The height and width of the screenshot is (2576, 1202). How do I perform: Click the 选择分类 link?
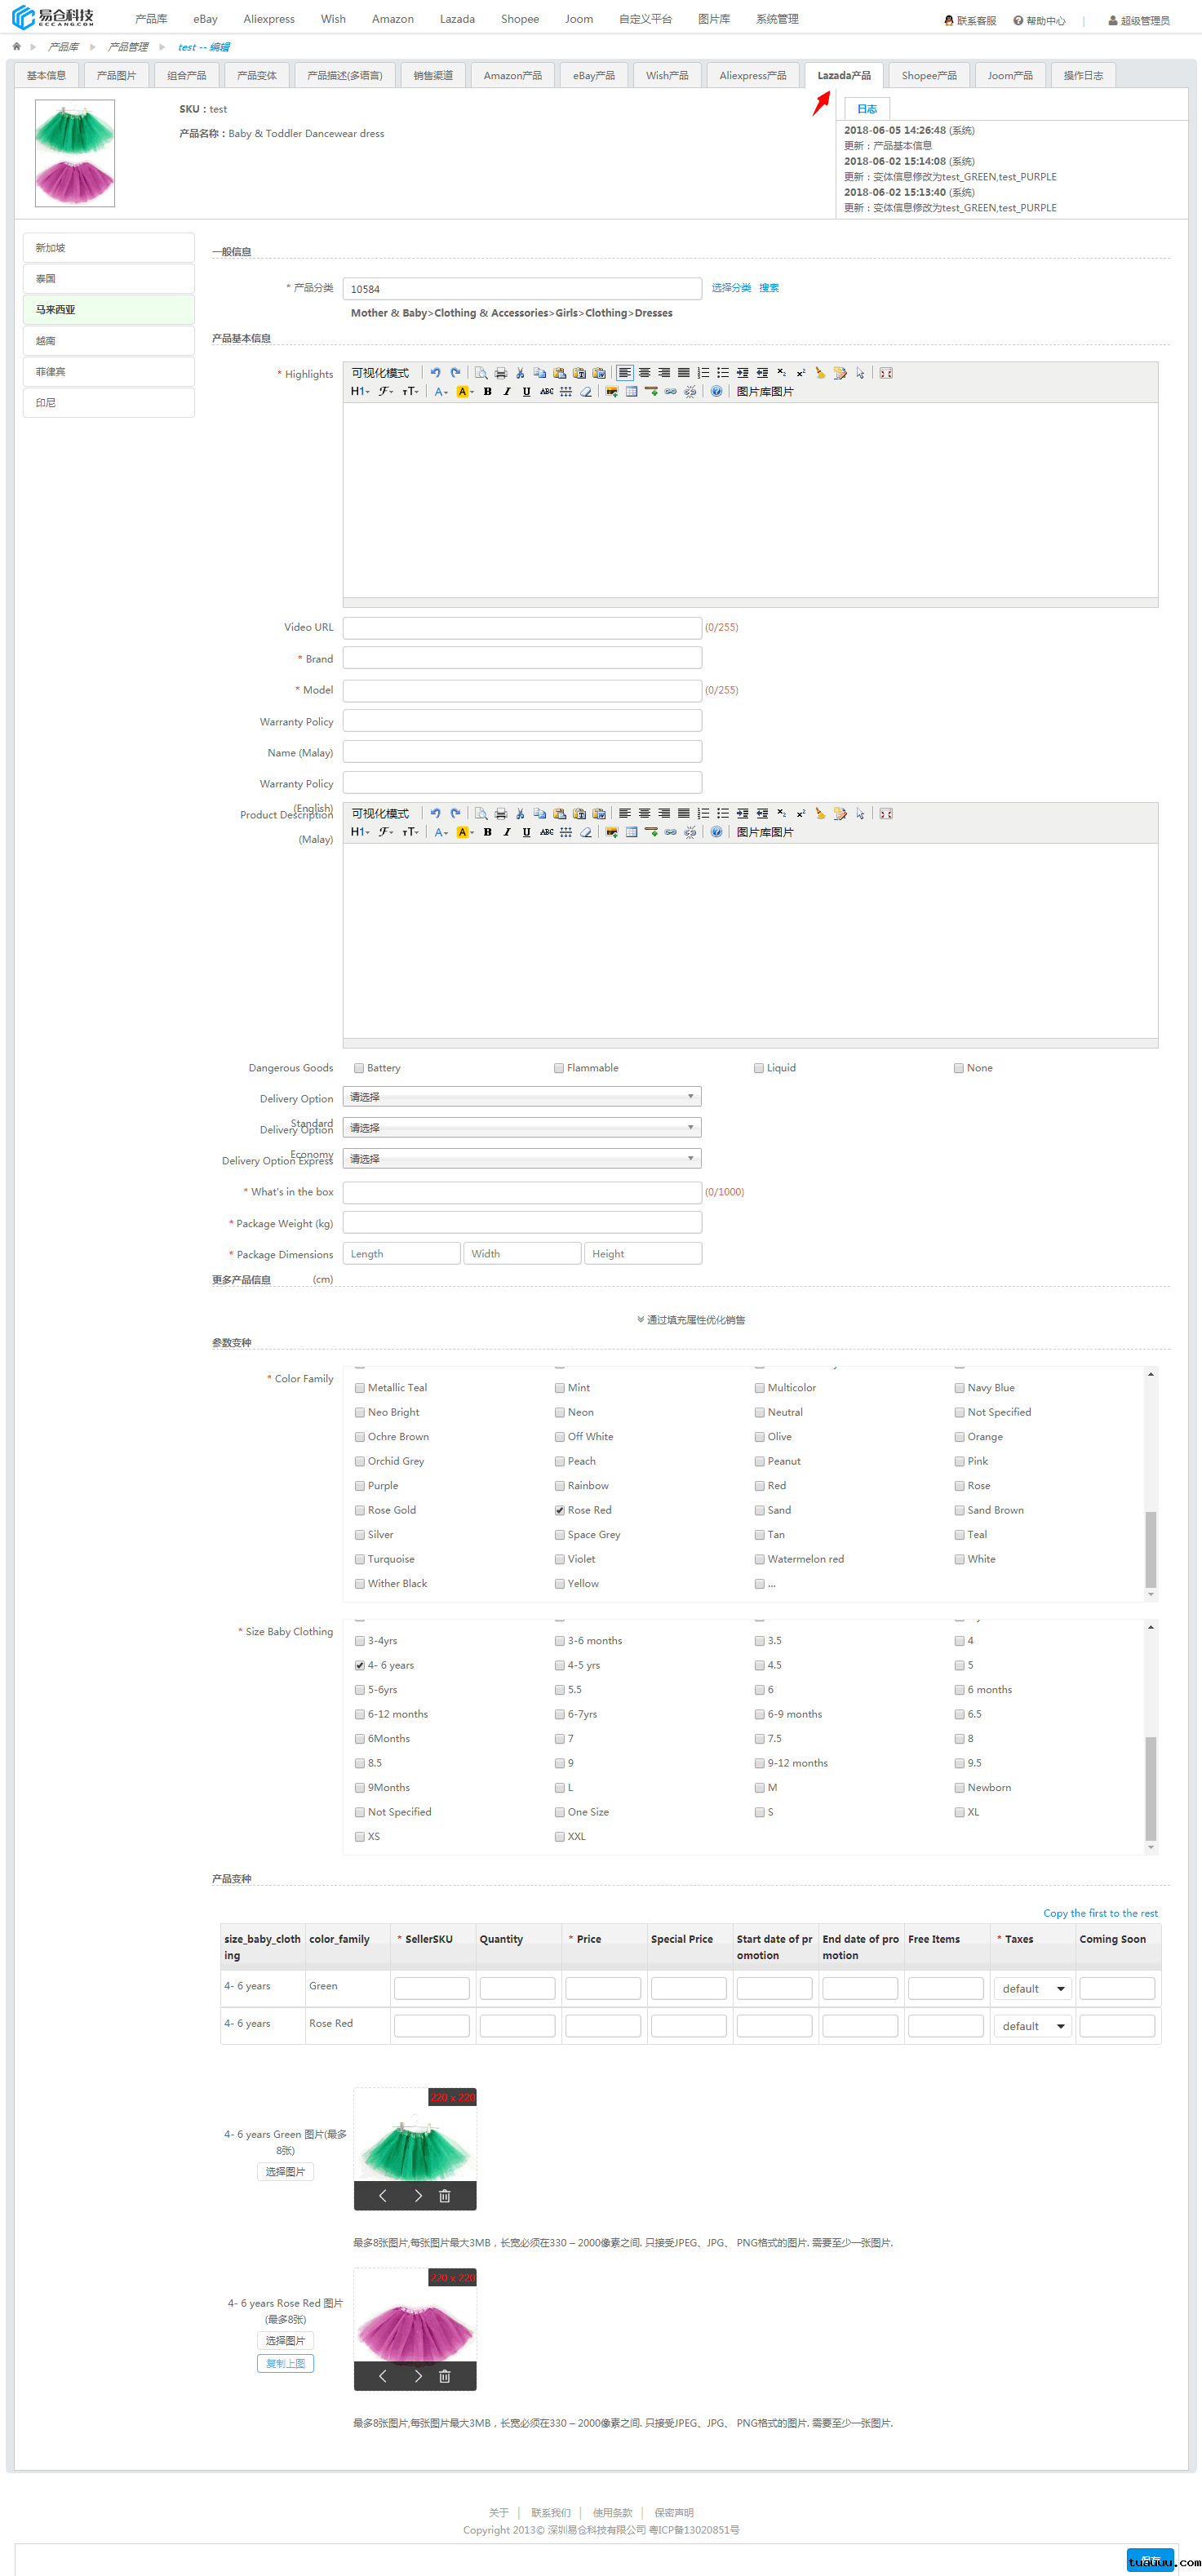point(731,288)
